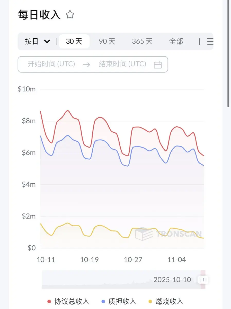Switch to the 全部 range tab
Image resolution: width=231 pixels, height=309 pixels.
point(176,41)
